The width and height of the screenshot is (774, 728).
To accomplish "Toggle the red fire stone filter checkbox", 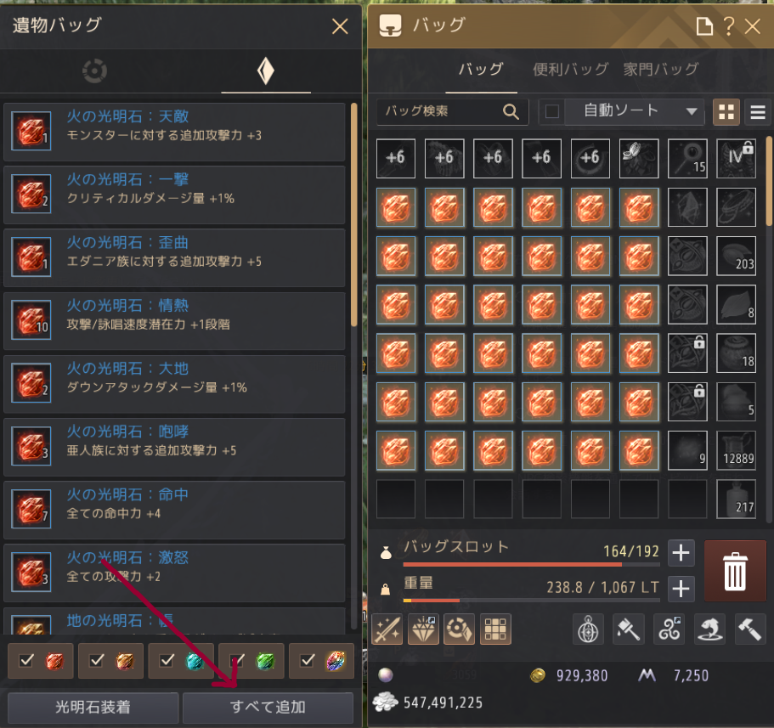I will tap(26, 660).
